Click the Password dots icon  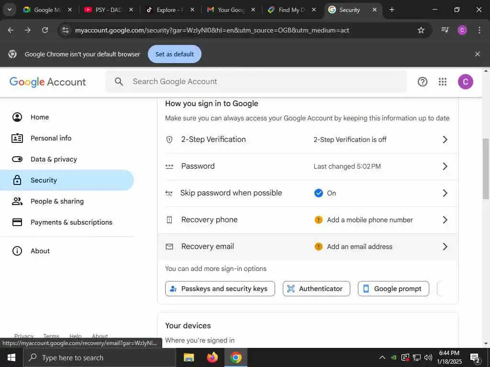click(169, 166)
